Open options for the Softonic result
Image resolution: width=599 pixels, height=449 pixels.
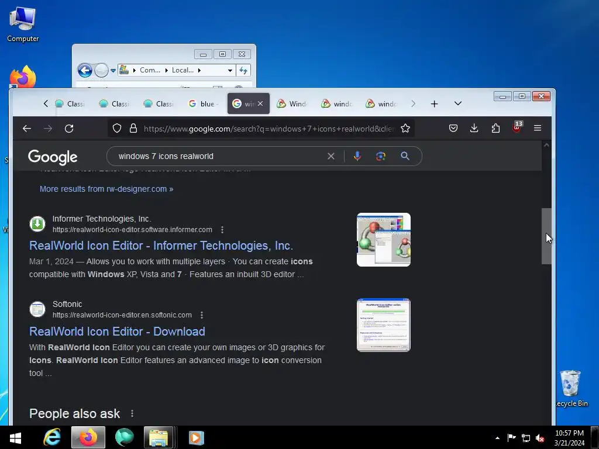202,315
